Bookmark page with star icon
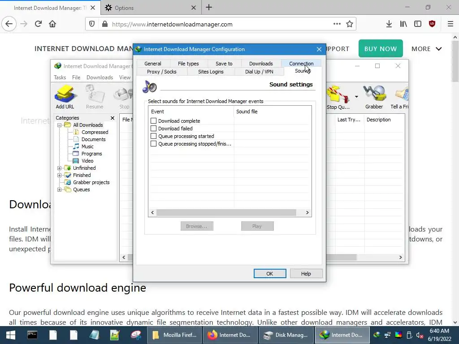The height and width of the screenshot is (344, 459). coord(350,24)
